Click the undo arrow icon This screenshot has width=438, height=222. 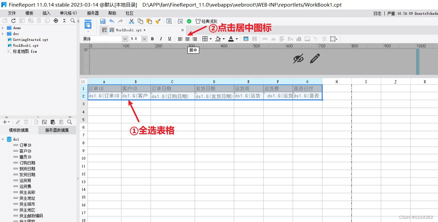tap(112, 21)
